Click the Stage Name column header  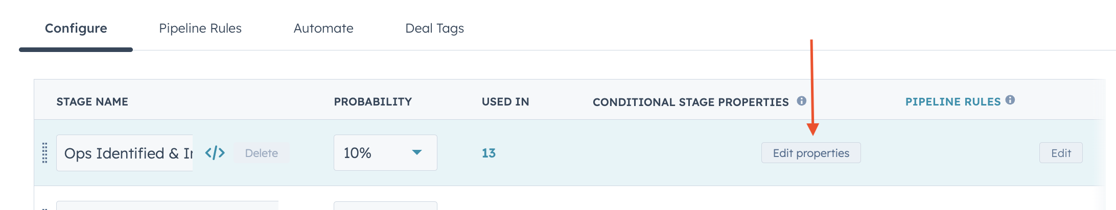(x=92, y=101)
